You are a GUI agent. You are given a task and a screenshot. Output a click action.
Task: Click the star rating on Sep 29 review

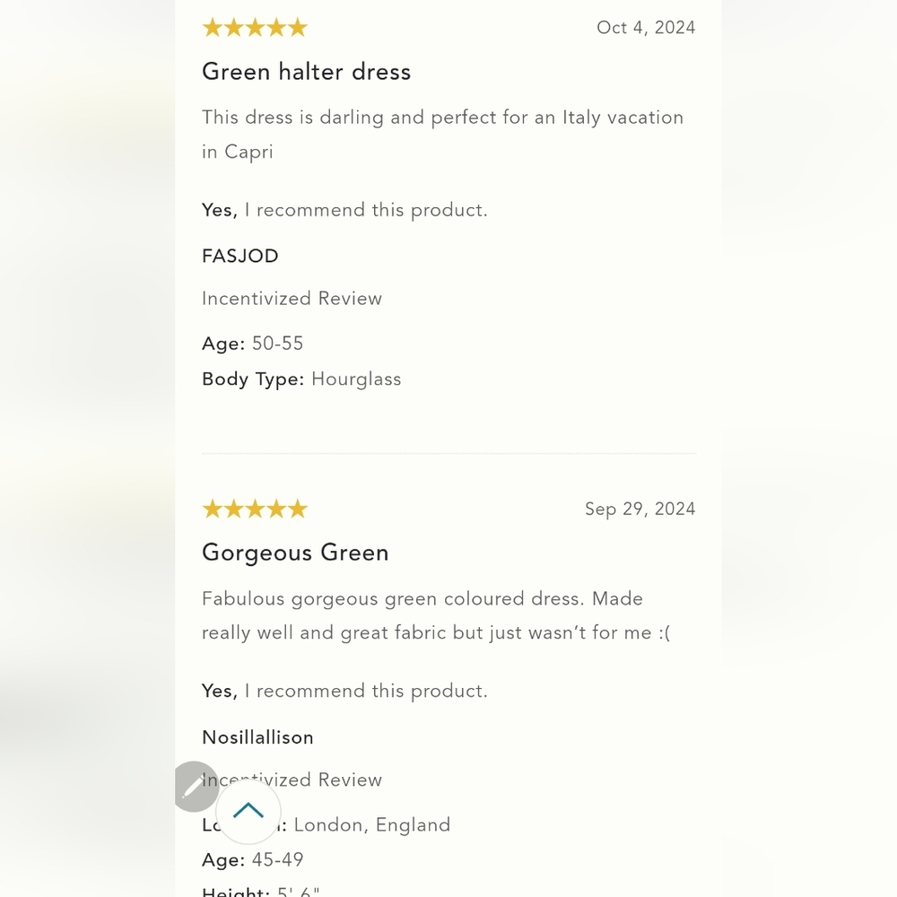click(x=255, y=509)
